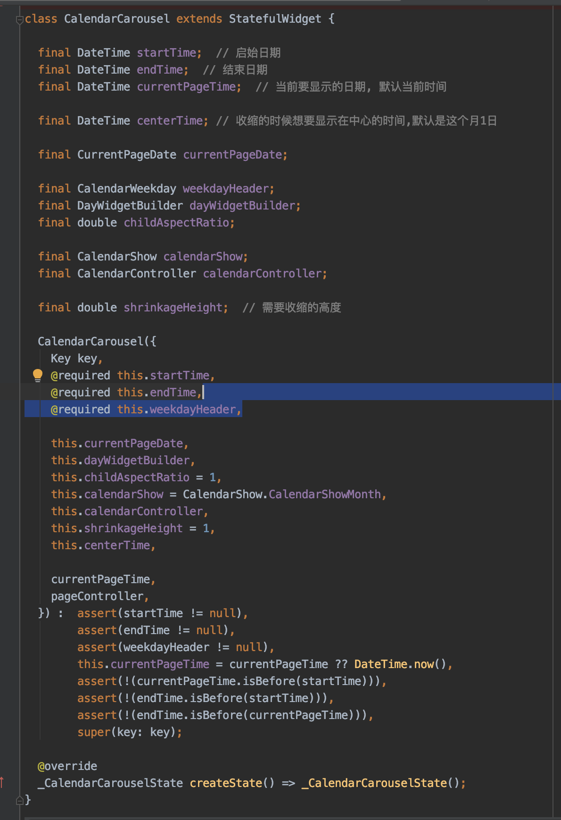Click the shrinkageHeight Chinese comment

pos(292,308)
